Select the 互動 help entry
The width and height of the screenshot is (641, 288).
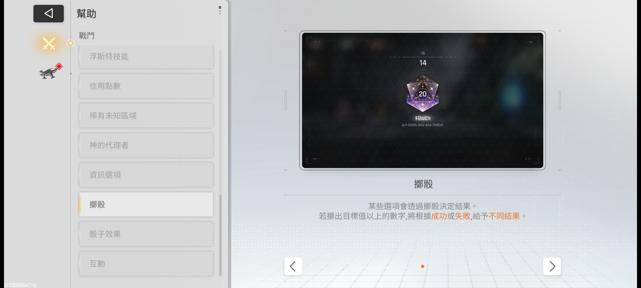[146, 264]
